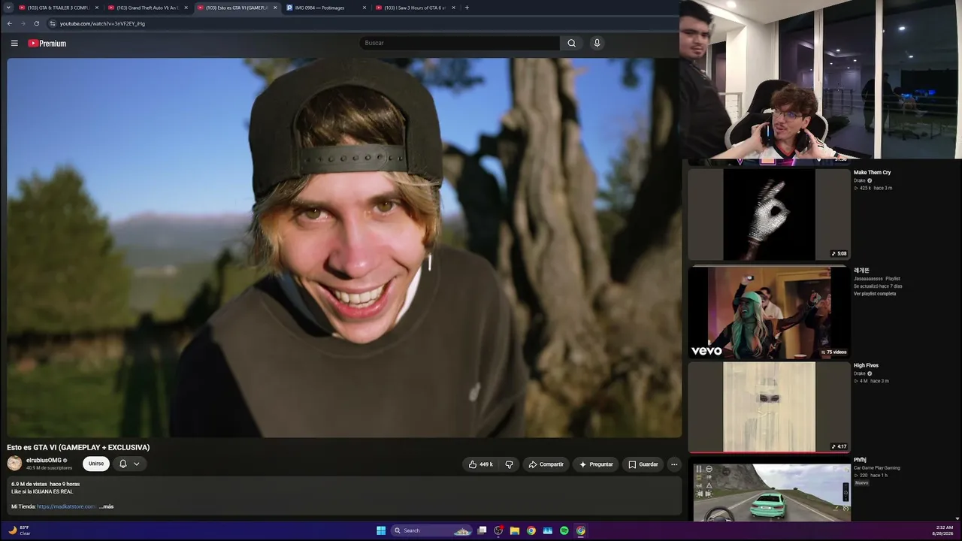
Task: Open the Windows Start menu
Action: [x=381, y=530]
